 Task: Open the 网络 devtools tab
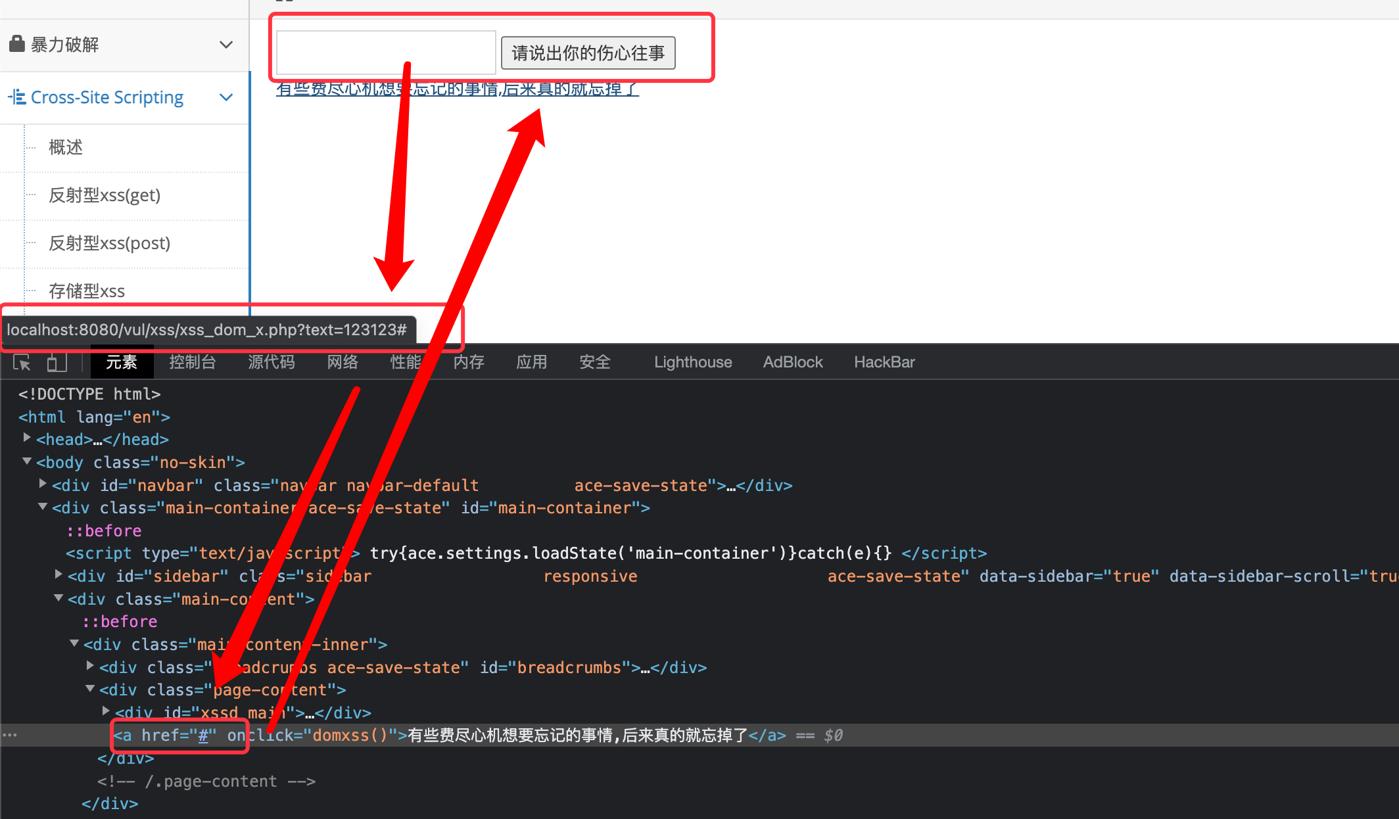pyautogui.click(x=343, y=362)
